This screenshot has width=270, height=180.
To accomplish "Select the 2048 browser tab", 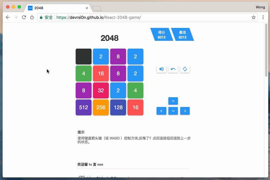I will click(x=58, y=8).
